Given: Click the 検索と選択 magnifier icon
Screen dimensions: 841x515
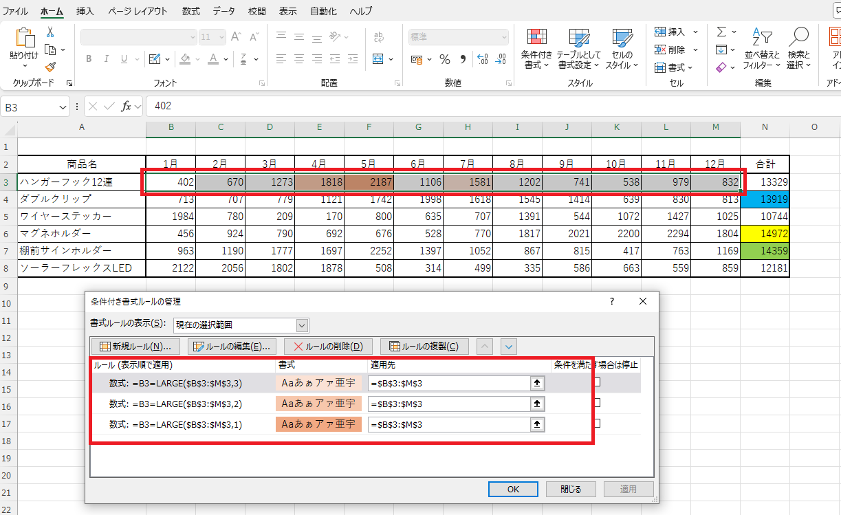Looking at the screenshot, I should (x=799, y=36).
